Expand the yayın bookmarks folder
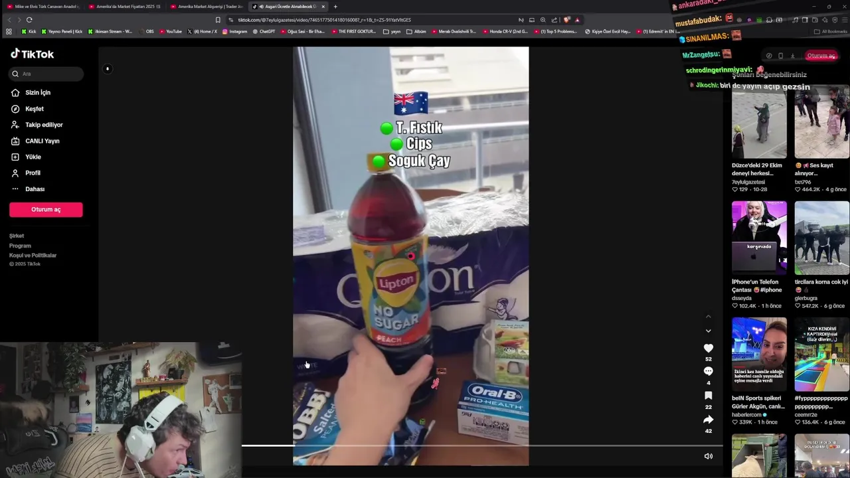 (392, 31)
